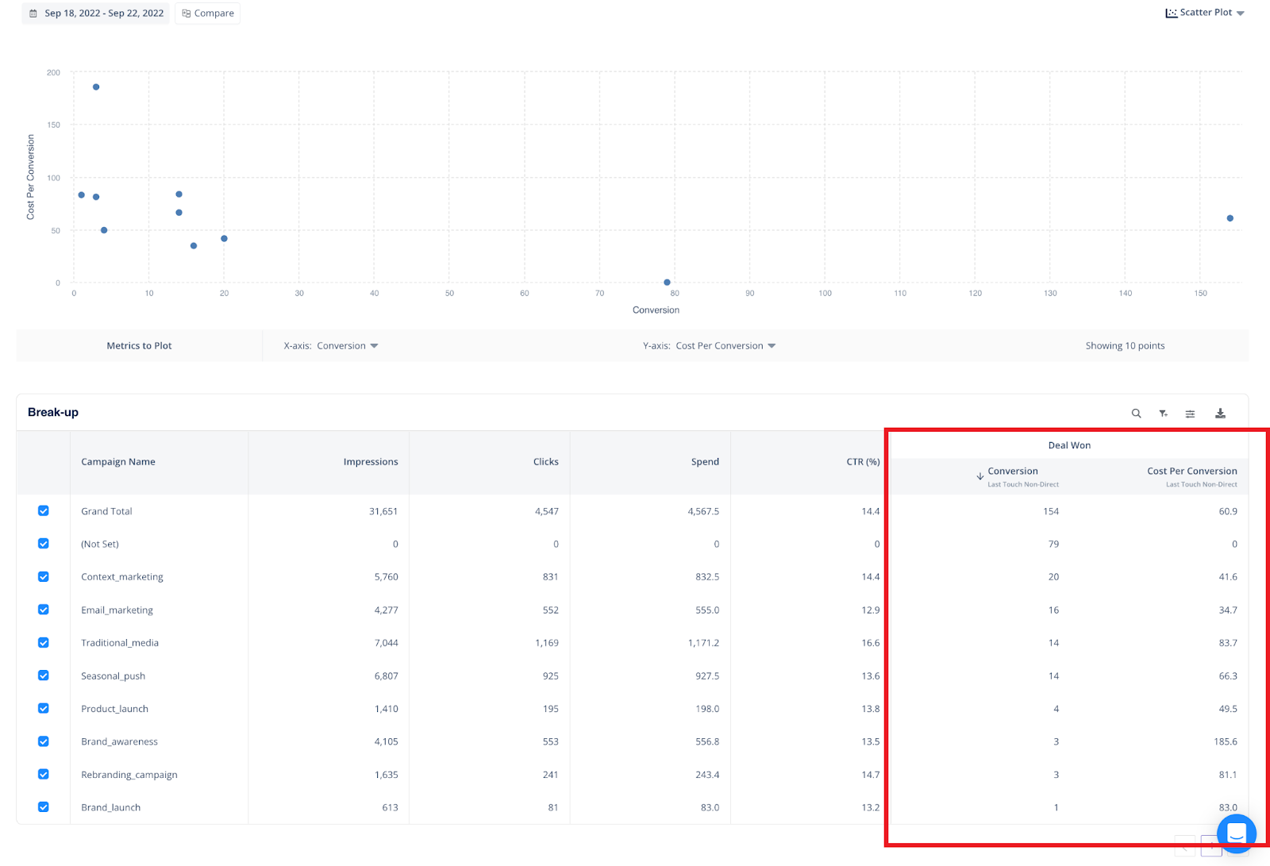Screen dimensions: 1270x866
Task: Toggle the Product_launch checkbox
Action: pos(44,708)
